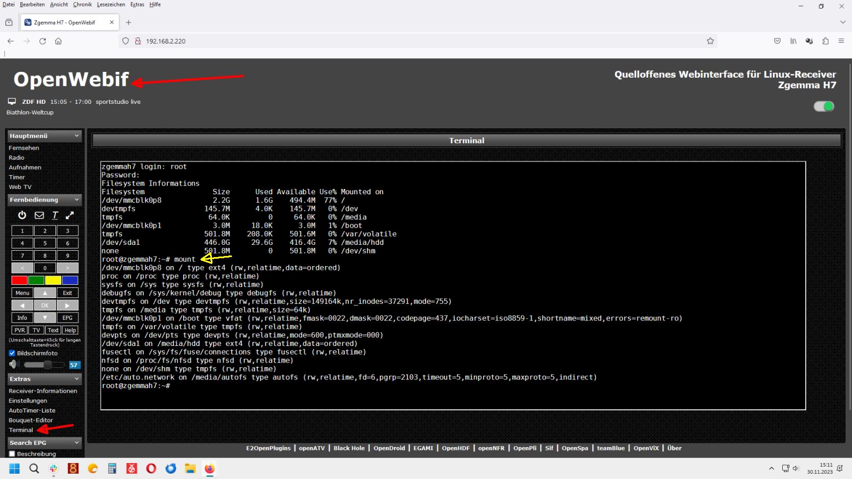
Task: Open the Lesezeichen menu
Action: click(x=111, y=4)
